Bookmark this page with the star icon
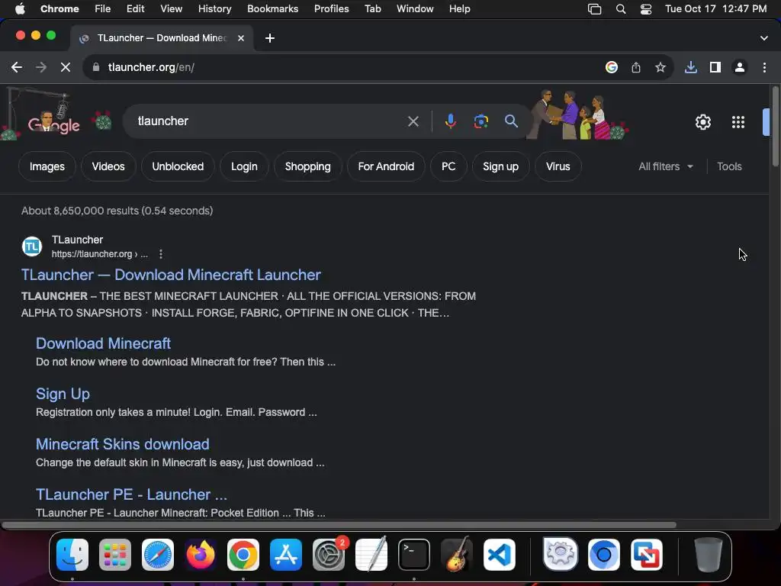781x586 pixels. coord(660,67)
